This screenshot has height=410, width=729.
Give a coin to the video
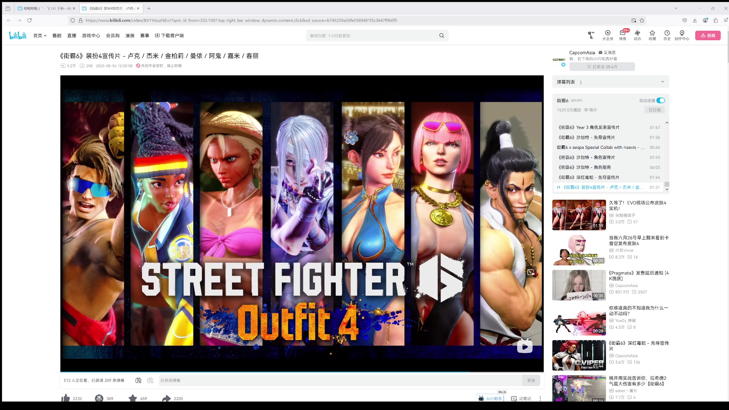tap(99, 398)
